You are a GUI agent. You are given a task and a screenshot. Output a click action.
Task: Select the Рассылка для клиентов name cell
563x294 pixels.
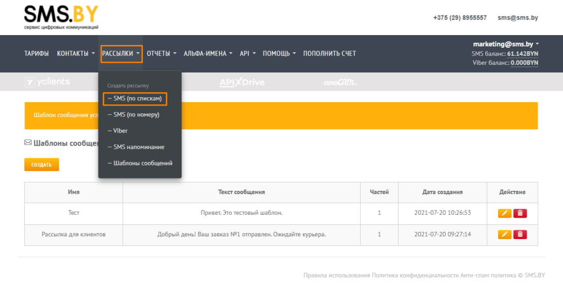point(74,235)
